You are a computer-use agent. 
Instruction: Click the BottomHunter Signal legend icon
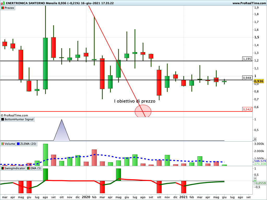point(3,119)
